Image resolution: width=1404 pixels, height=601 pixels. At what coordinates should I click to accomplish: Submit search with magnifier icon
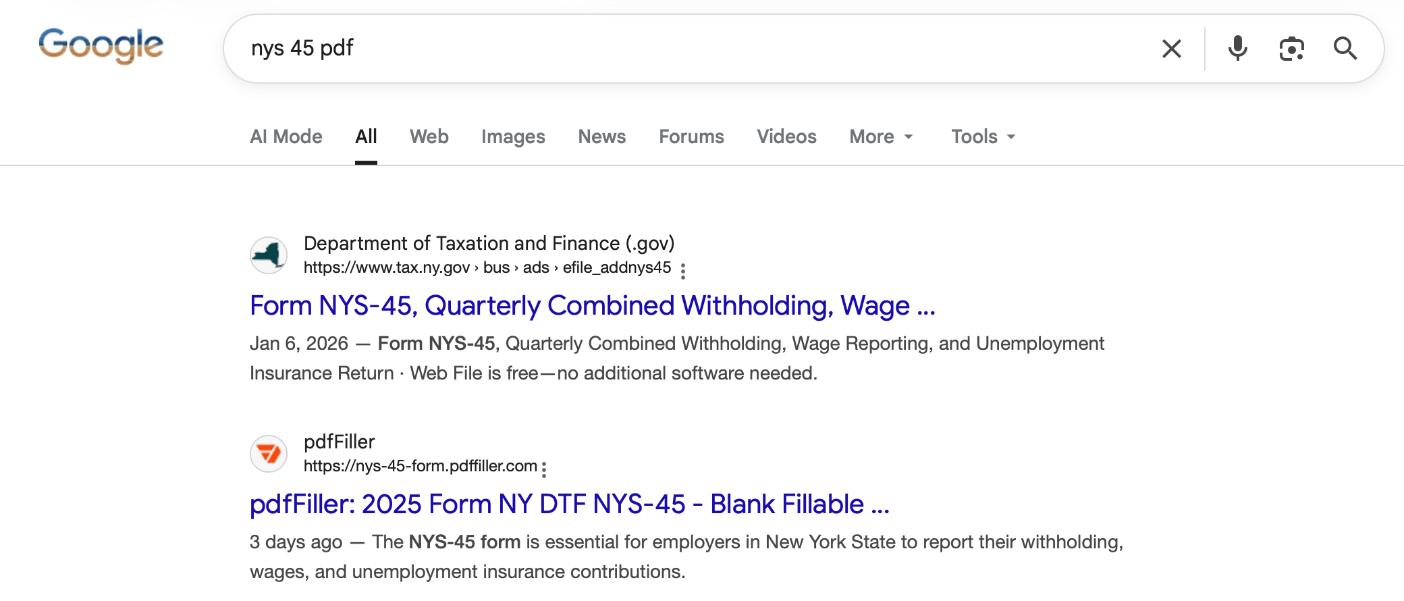pyautogui.click(x=1345, y=49)
